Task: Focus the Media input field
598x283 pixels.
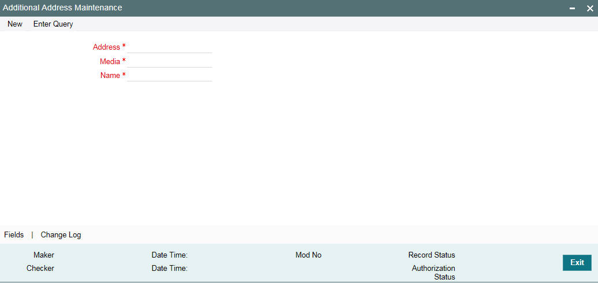Action: tap(169, 61)
